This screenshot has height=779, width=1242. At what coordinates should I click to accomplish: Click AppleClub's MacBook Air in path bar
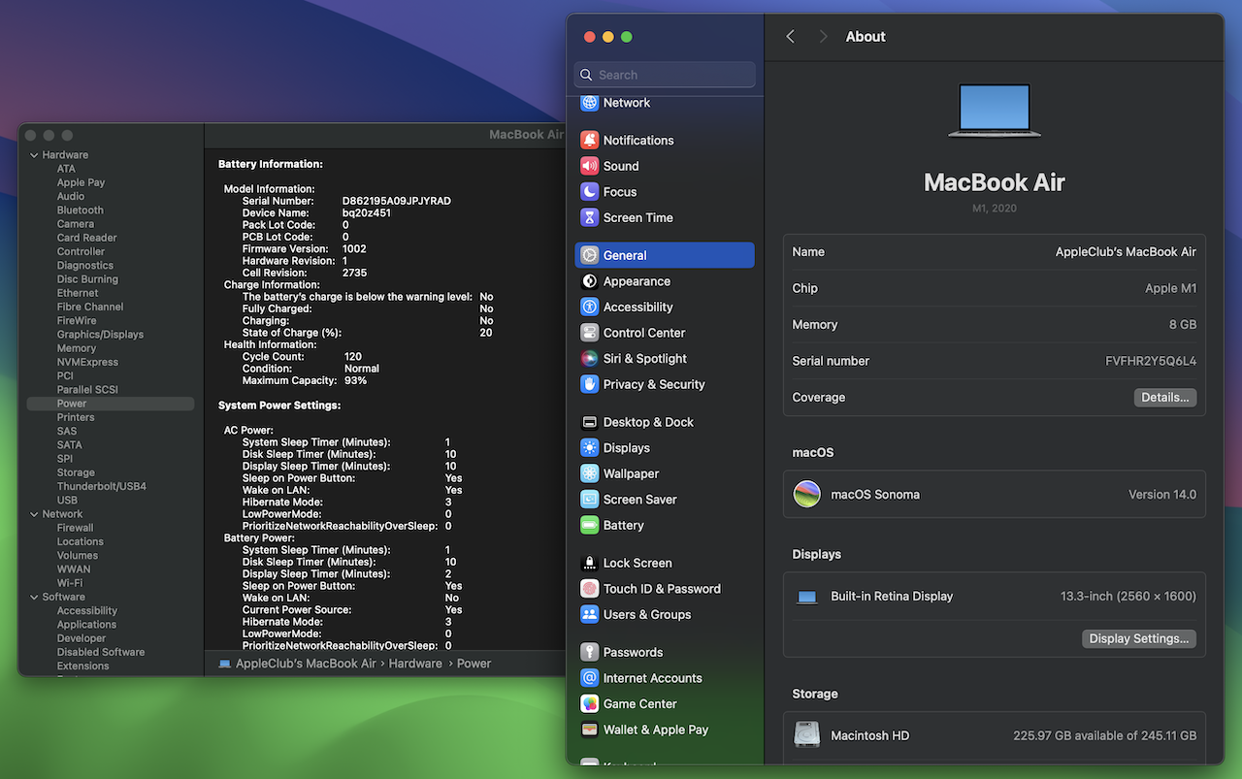306,664
